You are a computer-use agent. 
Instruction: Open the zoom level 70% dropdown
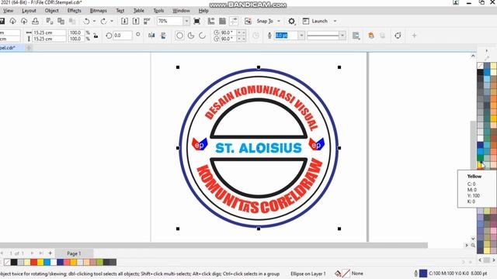pos(186,21)
